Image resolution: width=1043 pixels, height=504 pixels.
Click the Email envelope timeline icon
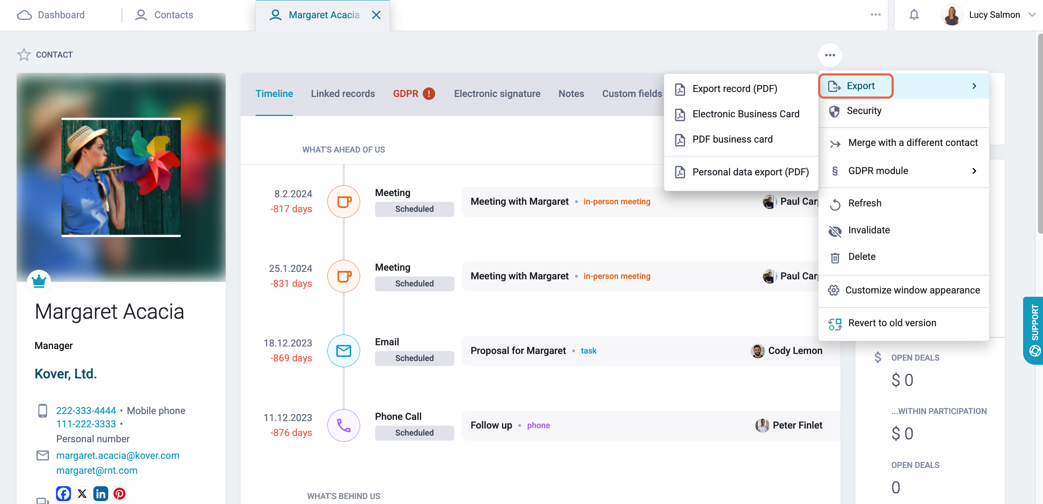(344, 351)
